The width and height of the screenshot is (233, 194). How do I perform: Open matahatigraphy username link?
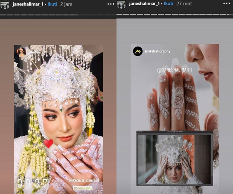point(158,51)
